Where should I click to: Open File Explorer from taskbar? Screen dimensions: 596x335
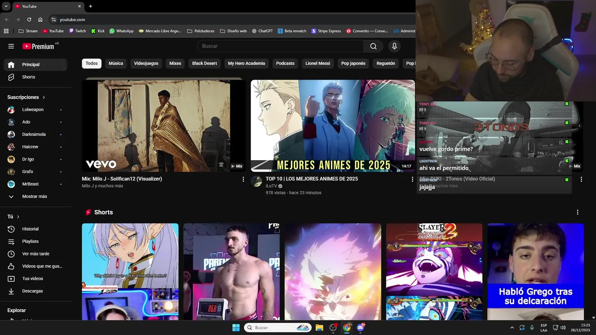[x=319, y=328]
